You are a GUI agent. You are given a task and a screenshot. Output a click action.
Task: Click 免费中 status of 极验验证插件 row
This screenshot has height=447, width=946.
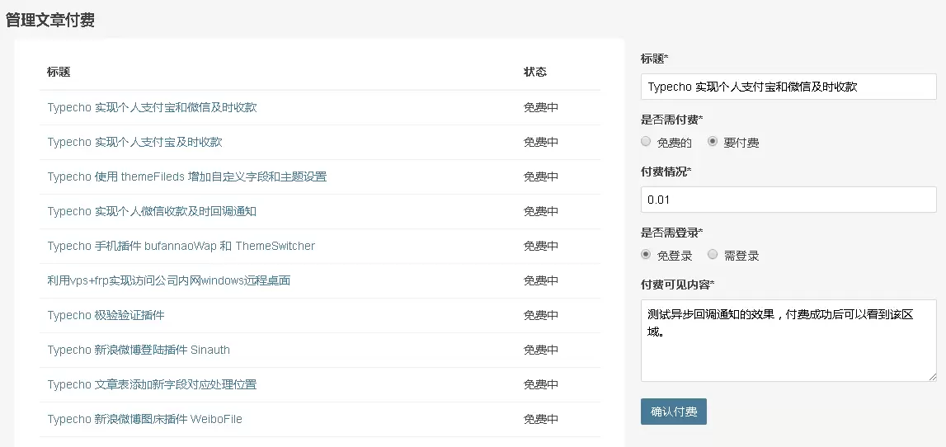click(541, 316)
